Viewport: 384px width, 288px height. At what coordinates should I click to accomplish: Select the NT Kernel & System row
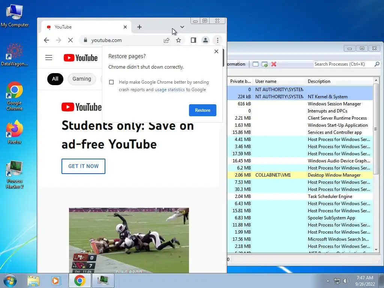(300, 97)
